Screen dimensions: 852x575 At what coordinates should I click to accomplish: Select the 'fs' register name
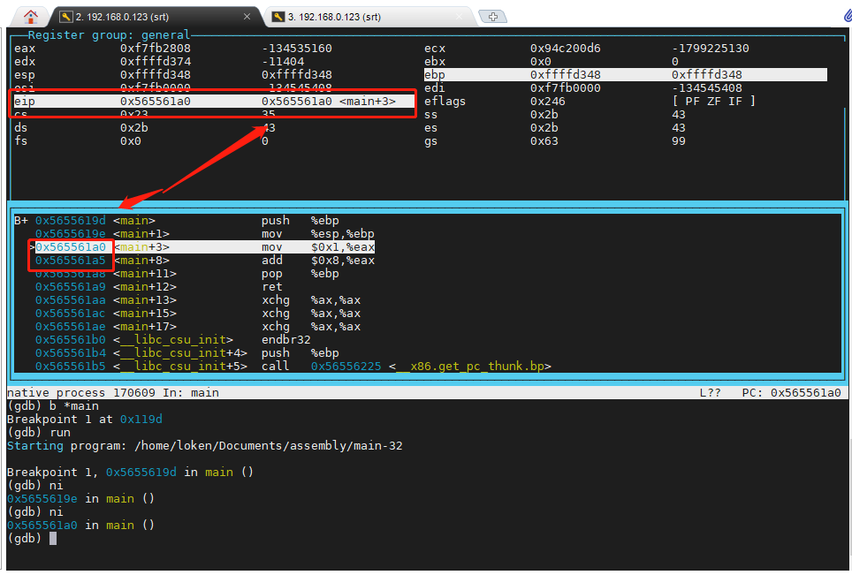[21, 141]
